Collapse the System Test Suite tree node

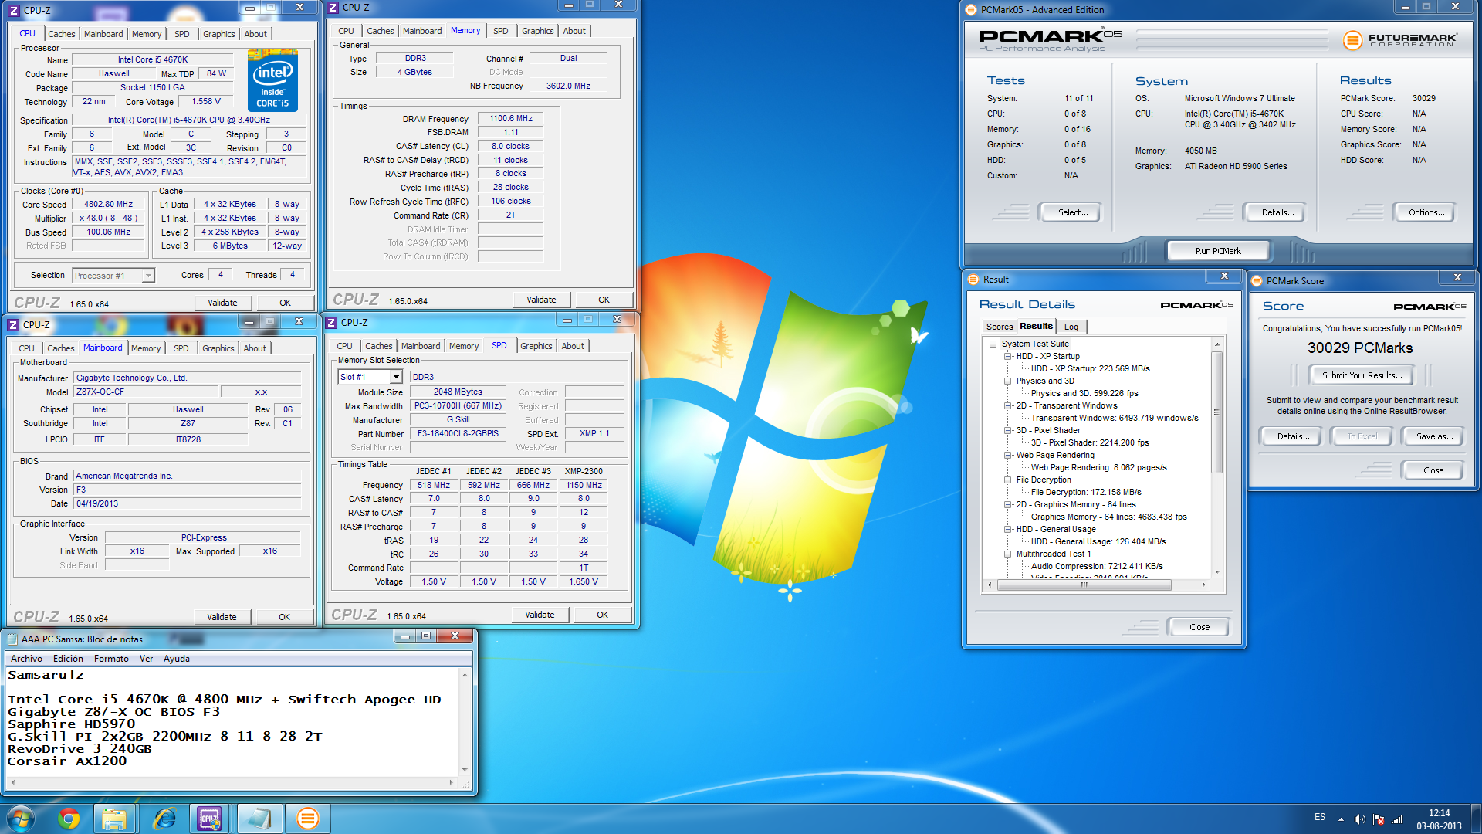point(993,344)
